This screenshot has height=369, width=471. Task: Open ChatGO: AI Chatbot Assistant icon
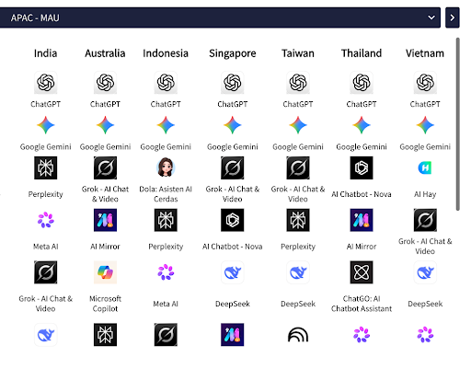click(x=362, y=272)
